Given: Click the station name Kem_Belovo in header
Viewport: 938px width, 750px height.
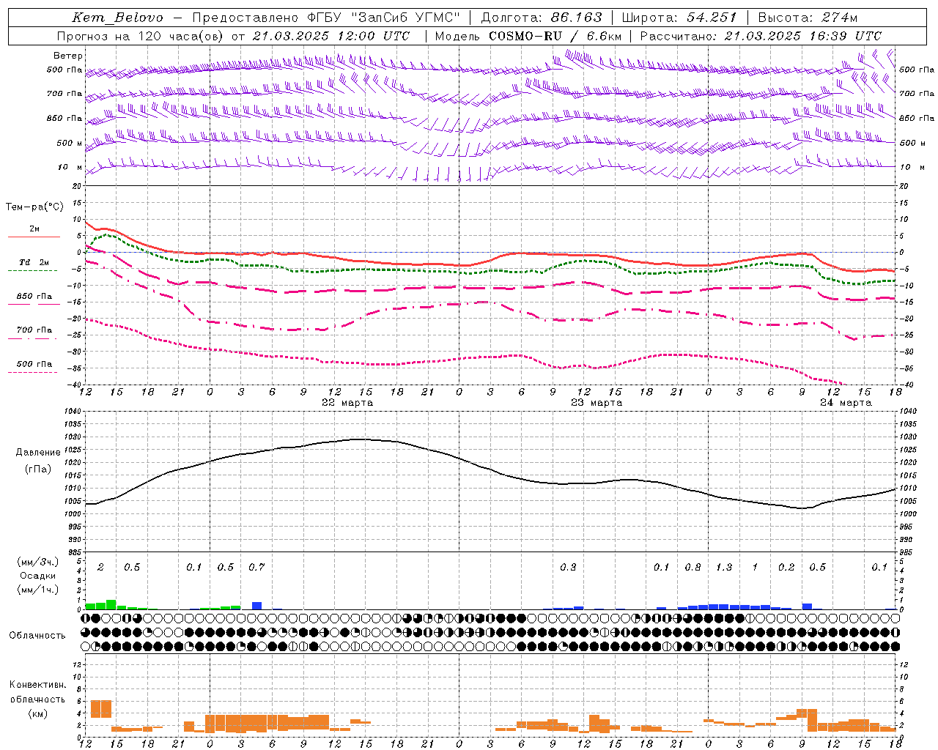Looking at the screenshot, I should [x=118, y=18].
